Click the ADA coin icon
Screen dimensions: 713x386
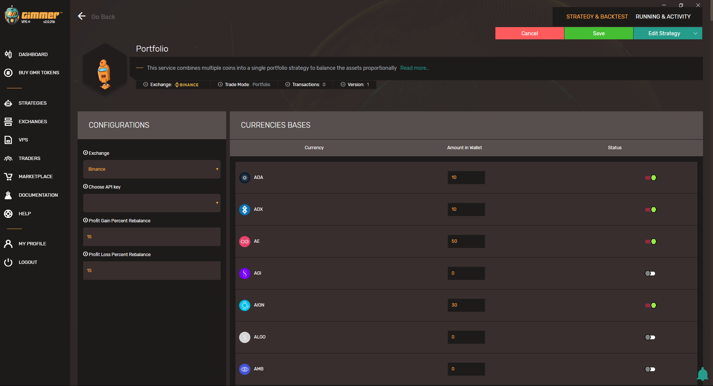click(x=245, y=178)
